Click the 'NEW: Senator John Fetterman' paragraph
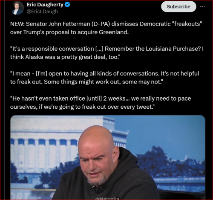 [x=106, y=28]
